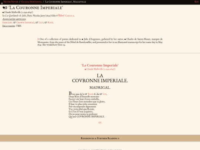Viewport: 200px width, 150px height.
Task: Open the BnF Gallica external link
Action: tap(67, 16)
